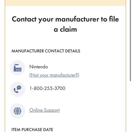
Task: Click the Manufacturer Contact Details heading
Action: click(x=46, y=51)
